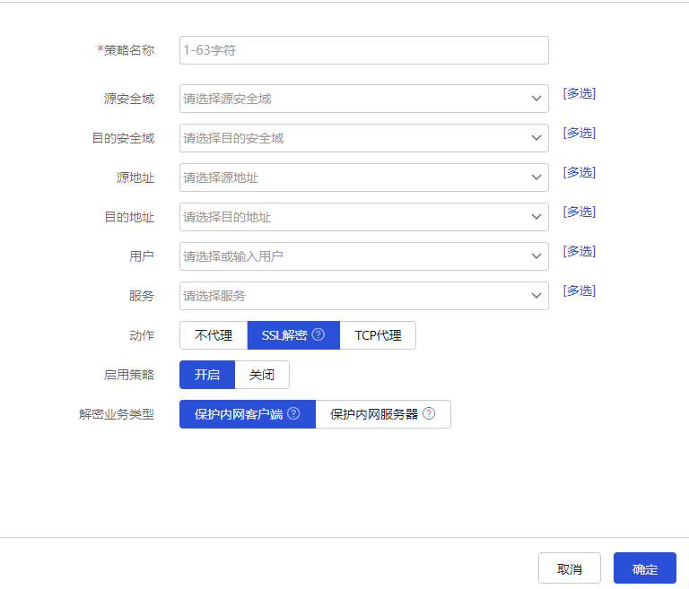Click the help icon beside 保护内网客户端
Image resolution: width=689 pixels, height=589 pixels.
(293, 414)
